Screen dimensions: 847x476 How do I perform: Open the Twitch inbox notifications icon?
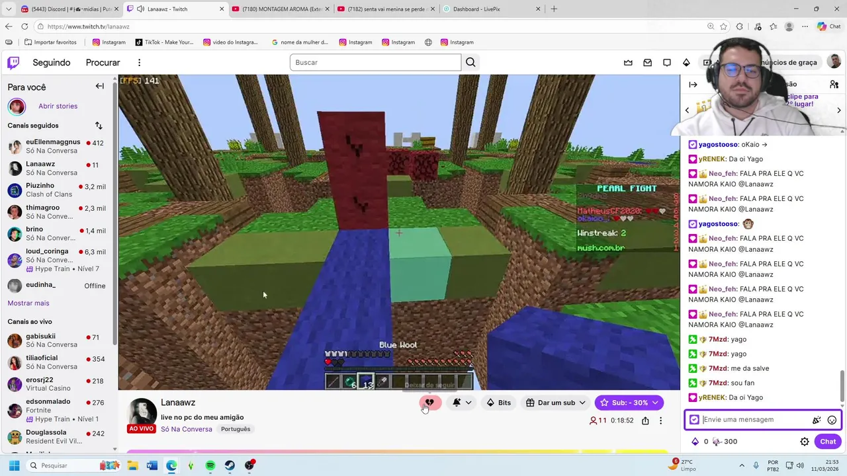click(x=648, y=62)
